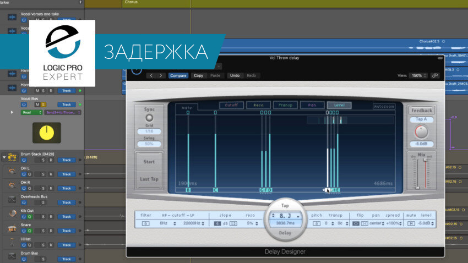468x263 pixels.
Task: Enable Q on the OH L track
Action: pyautogui.click(x=30, y=174)
